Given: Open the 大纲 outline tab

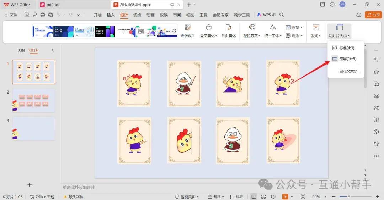Looking at the screenshot, I should (x=21, y=50).
